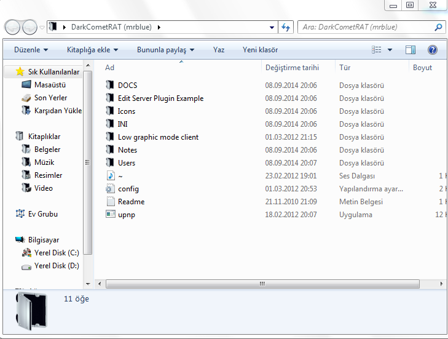
Task: Click the Bilgisayar computer icon
Action: click(x=20, y=239)
